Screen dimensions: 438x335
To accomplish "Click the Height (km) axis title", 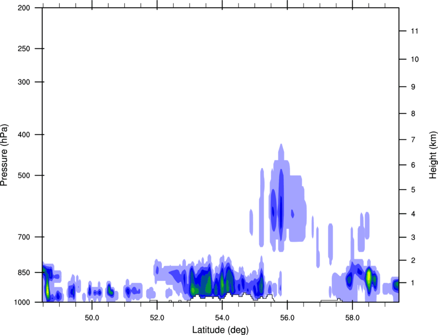I will (x=433, y=155).
